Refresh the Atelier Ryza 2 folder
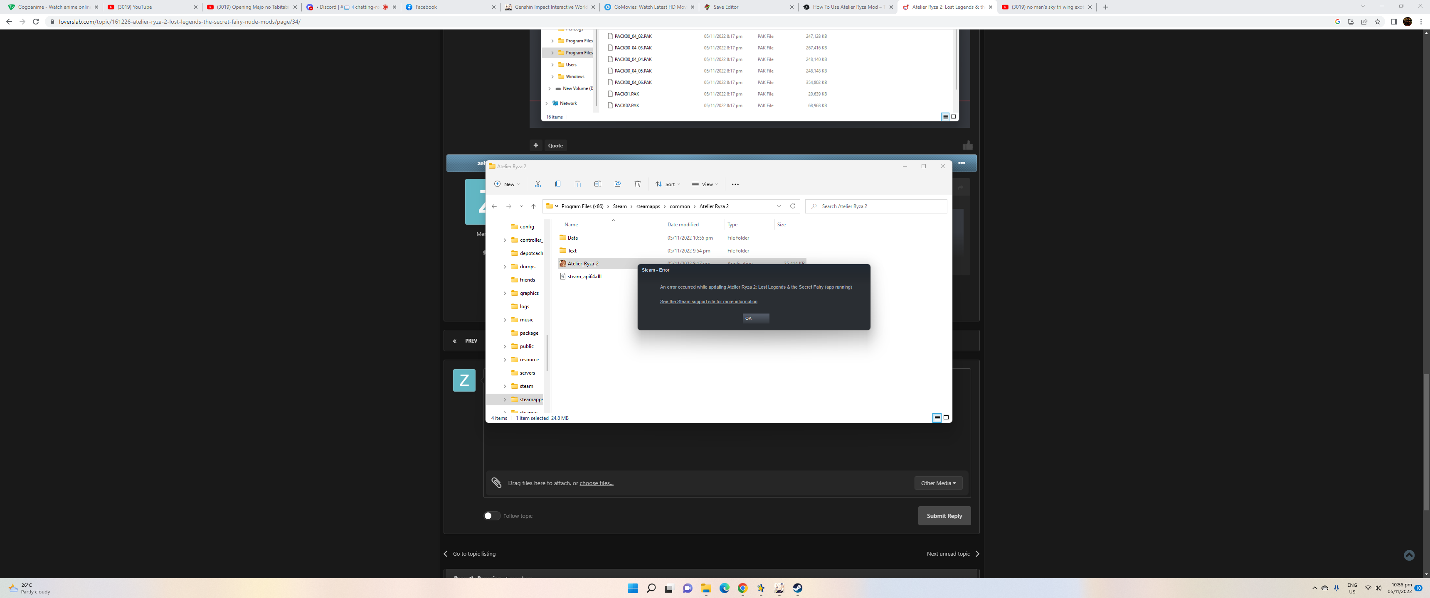Image resolution: width=1430 pixels, height=598 pixels. (792, 206)
